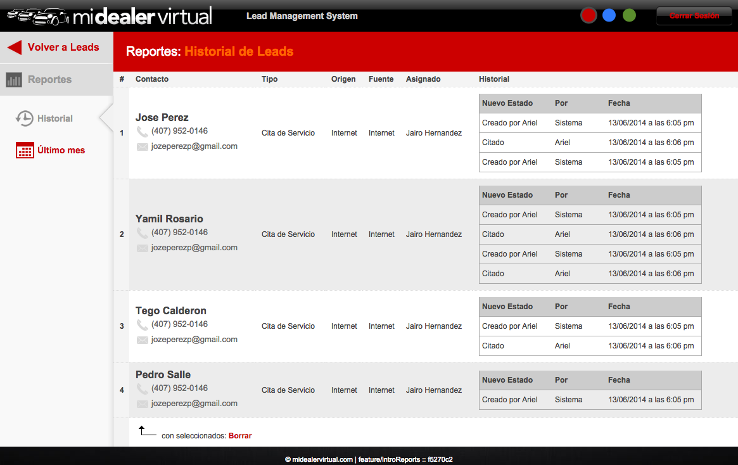Image resolution: width=738 pixels, height=465 pixels.
Task: Click phone icon for Yamil Rosario
Action: [x=142, y=232]
